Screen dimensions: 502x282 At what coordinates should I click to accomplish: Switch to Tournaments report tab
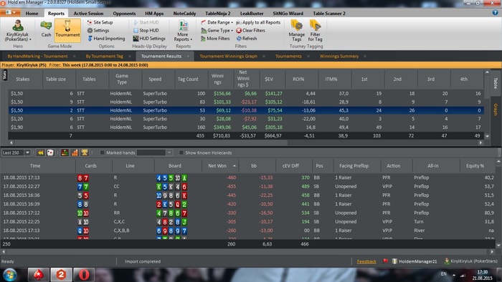288,57
